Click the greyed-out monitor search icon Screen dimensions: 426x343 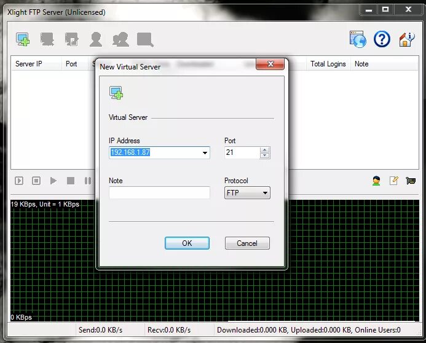(x=145, y=40)
